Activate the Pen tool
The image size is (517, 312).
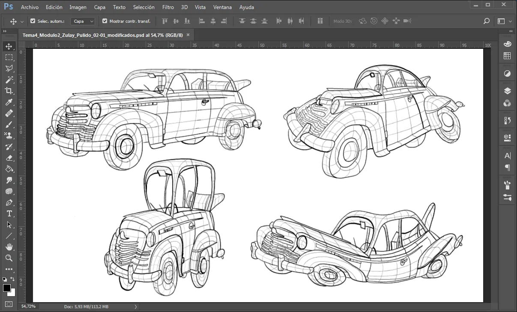point(9,202)
